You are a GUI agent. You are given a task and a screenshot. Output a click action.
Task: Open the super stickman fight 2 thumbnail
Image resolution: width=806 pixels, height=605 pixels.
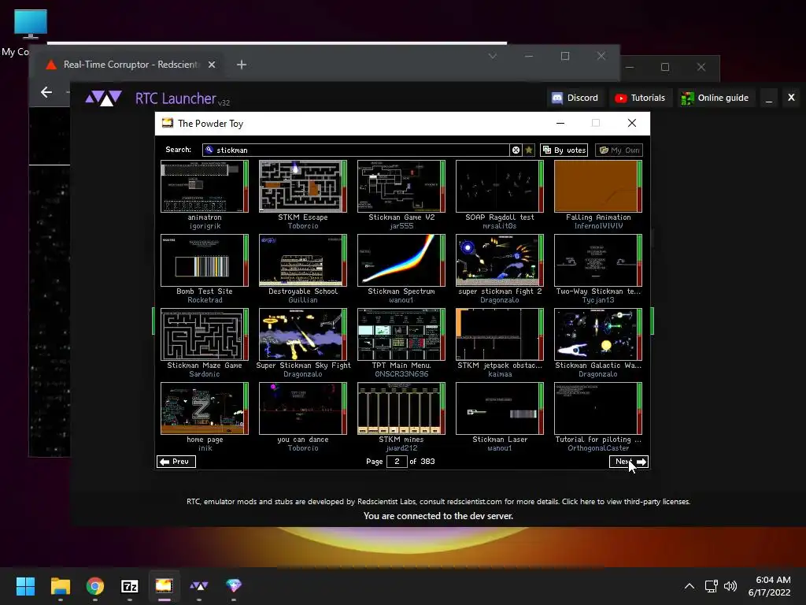(500, 260)
